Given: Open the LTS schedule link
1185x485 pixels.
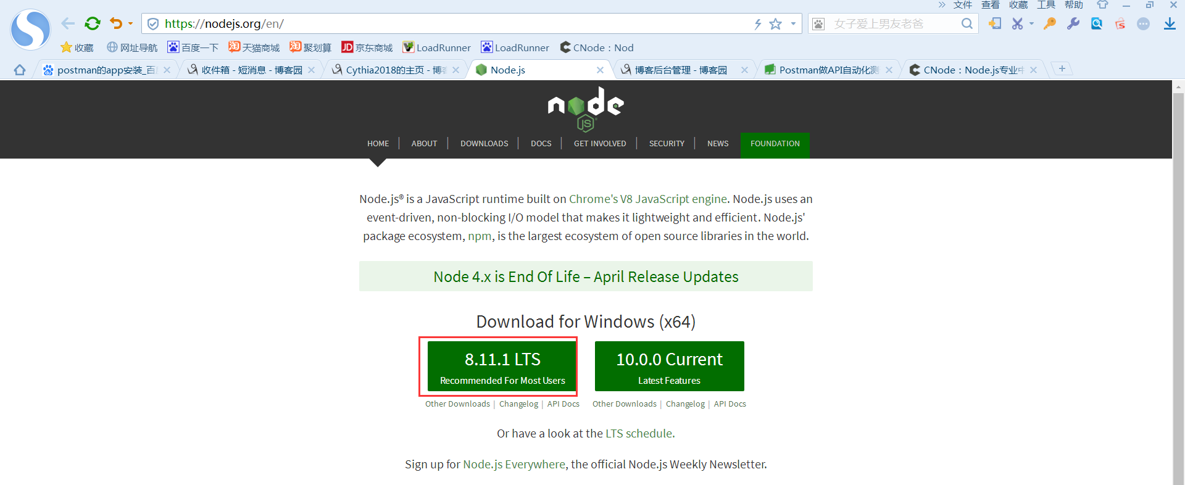Looking at the screenshot, I should tap(639, 433).
